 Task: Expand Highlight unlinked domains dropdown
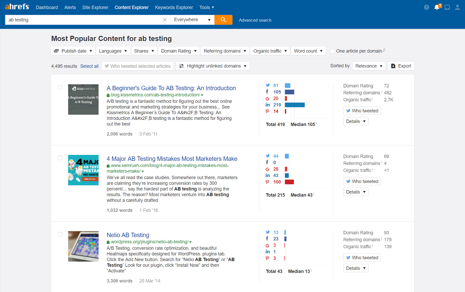pyautogui.click(x=212, y=66)
